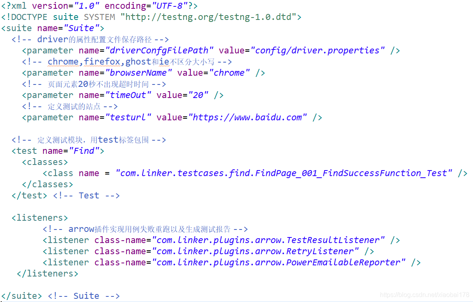Click the timeout value "20"
The image size is (473, 302).
(198, 95)
